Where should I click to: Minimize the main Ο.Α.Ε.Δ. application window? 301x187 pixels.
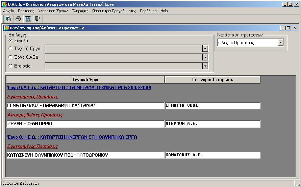[x=285, y=4]
